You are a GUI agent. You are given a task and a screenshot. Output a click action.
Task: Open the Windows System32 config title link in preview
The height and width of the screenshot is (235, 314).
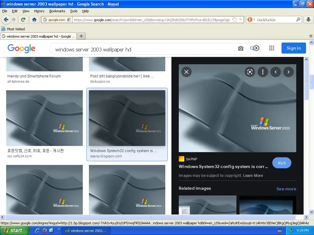coord(223,166)
